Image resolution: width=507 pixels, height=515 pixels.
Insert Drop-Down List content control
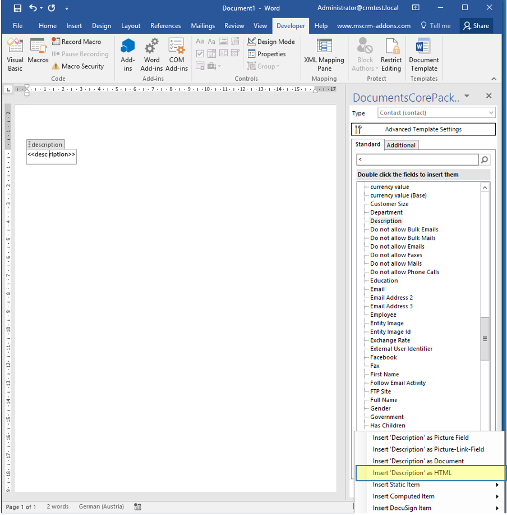click(x=223, y=53)
